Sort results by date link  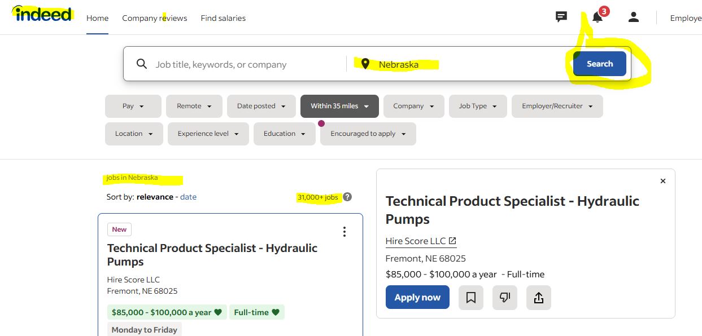coord(188,197)
